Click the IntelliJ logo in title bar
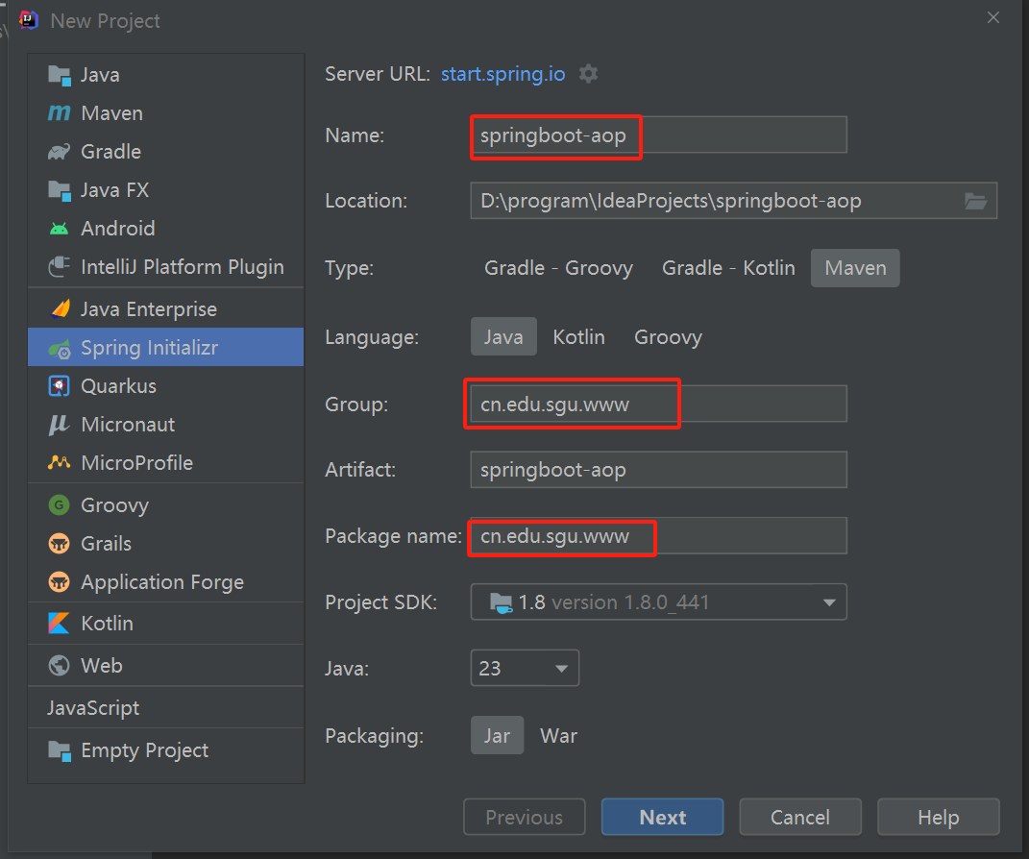This screenshot has height=859, width=1029. (x=28, y=20)
